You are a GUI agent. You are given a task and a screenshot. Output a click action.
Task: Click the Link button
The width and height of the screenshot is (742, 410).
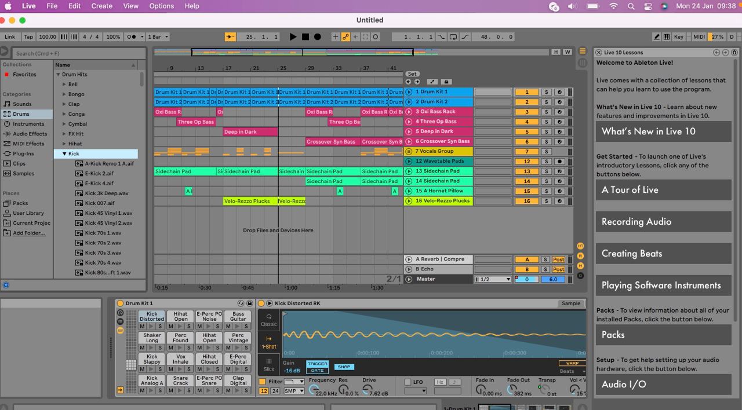(x=10, y=36)
